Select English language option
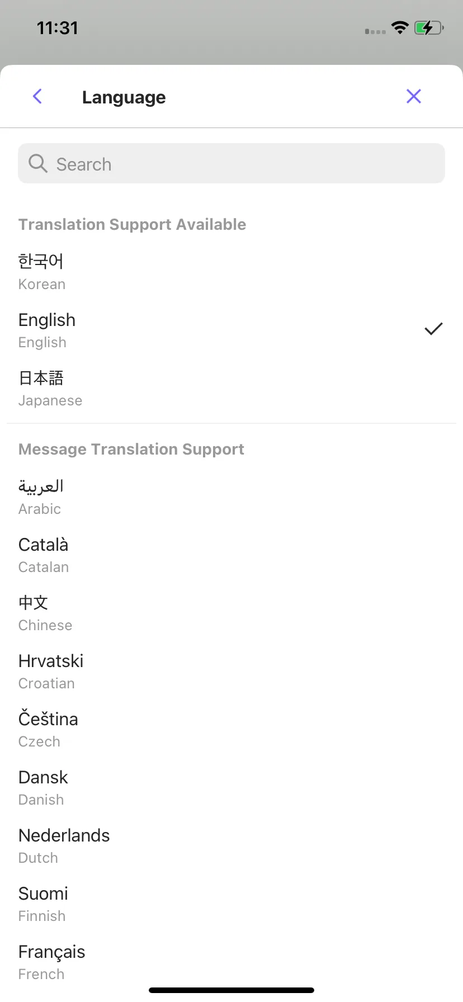Screen dimensions: 463x1002 [x=232, y=330]
